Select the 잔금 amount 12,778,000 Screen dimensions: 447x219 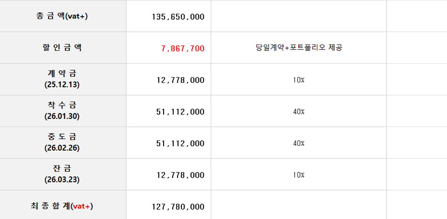(x=169, y=175)
